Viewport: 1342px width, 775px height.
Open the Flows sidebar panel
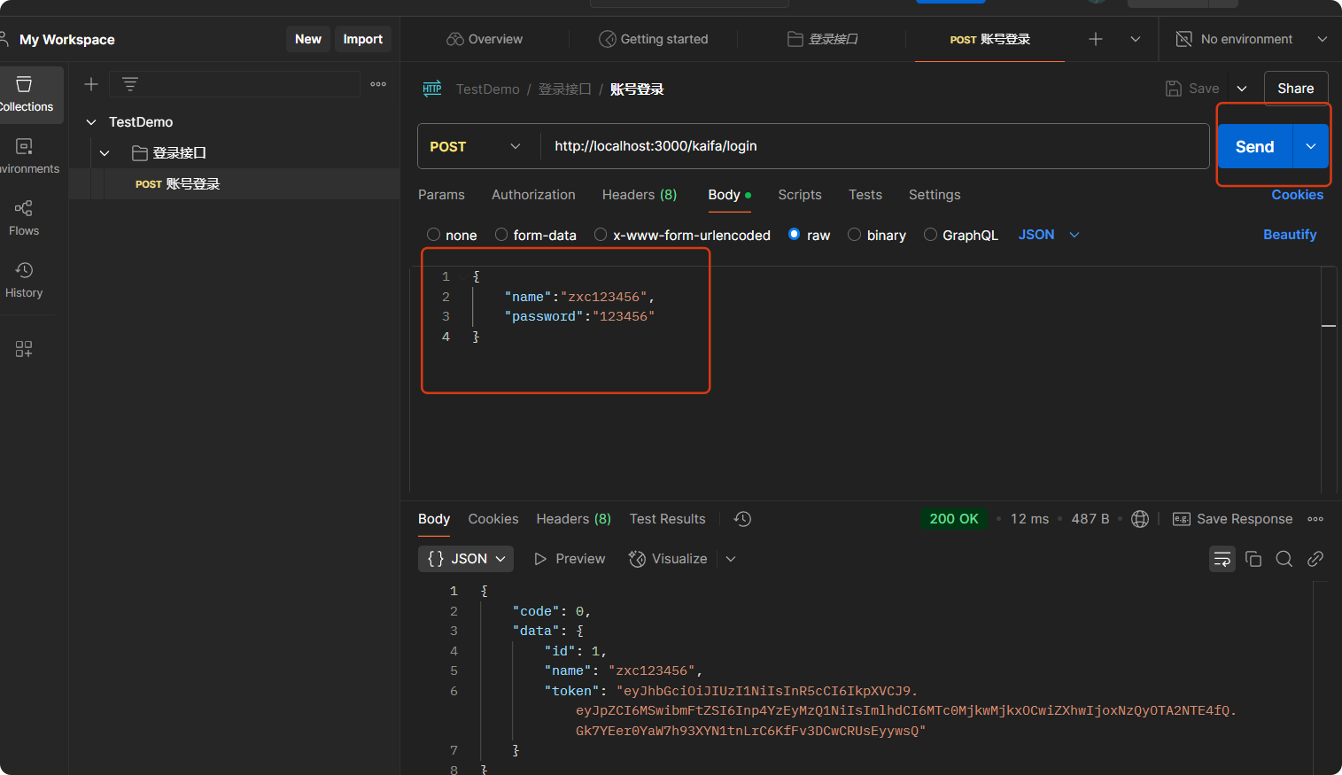click(x=24, y=218)
